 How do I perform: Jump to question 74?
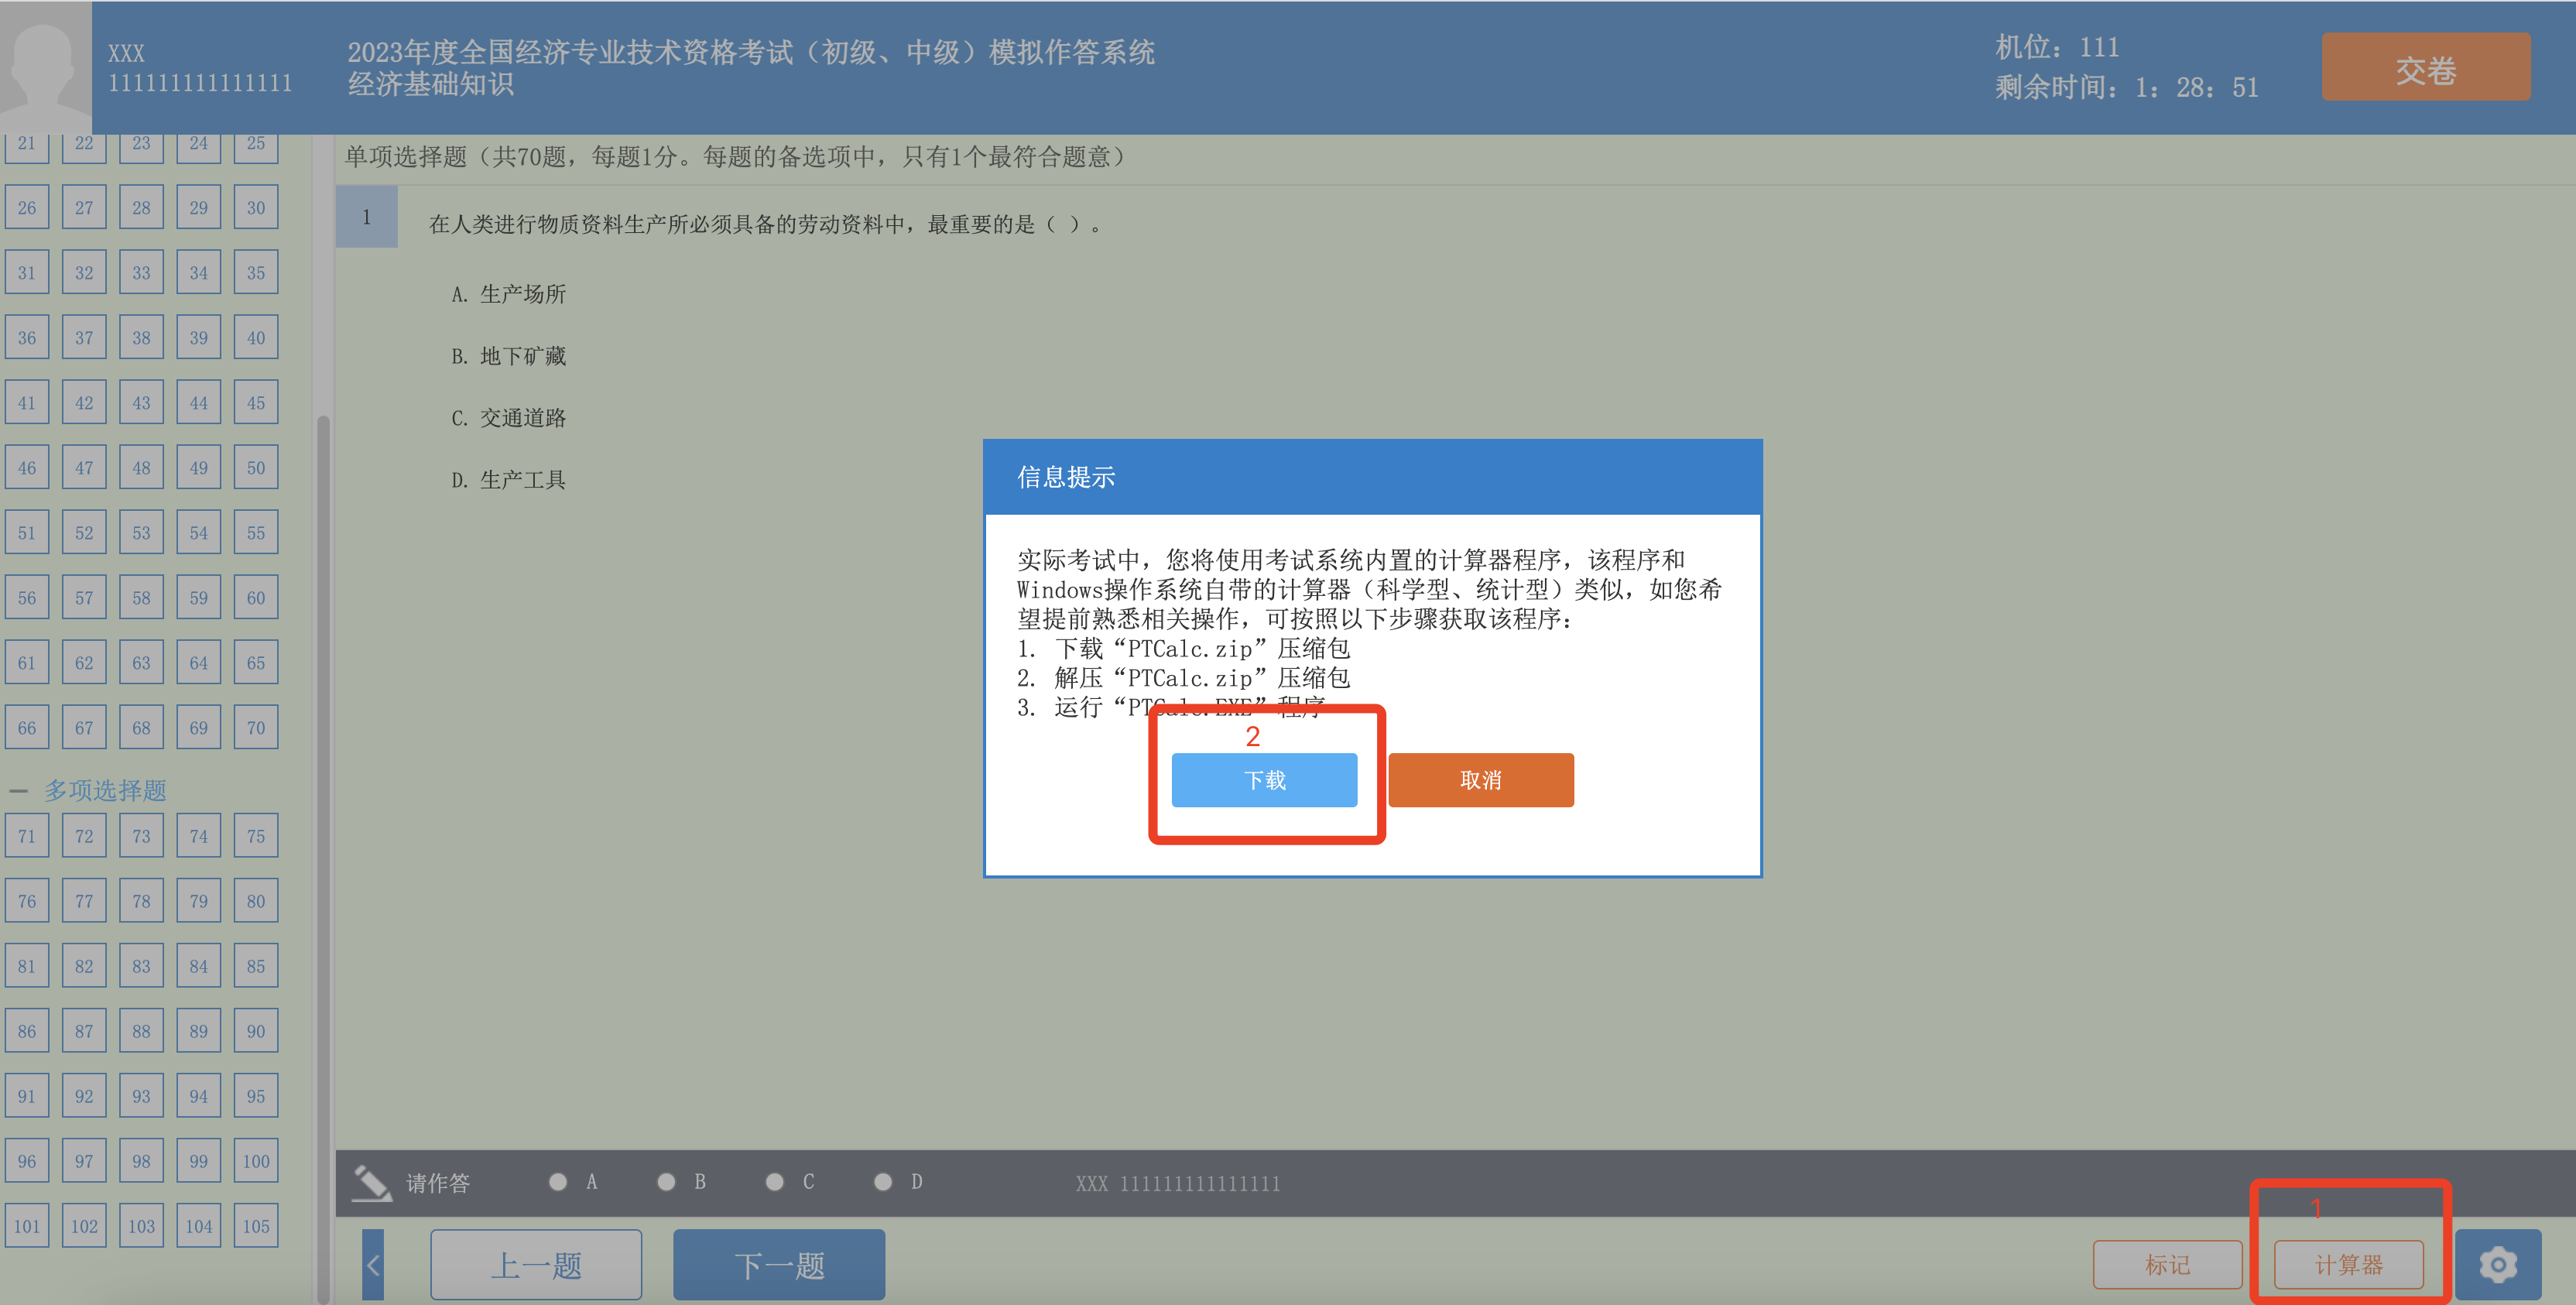point(199,836)
